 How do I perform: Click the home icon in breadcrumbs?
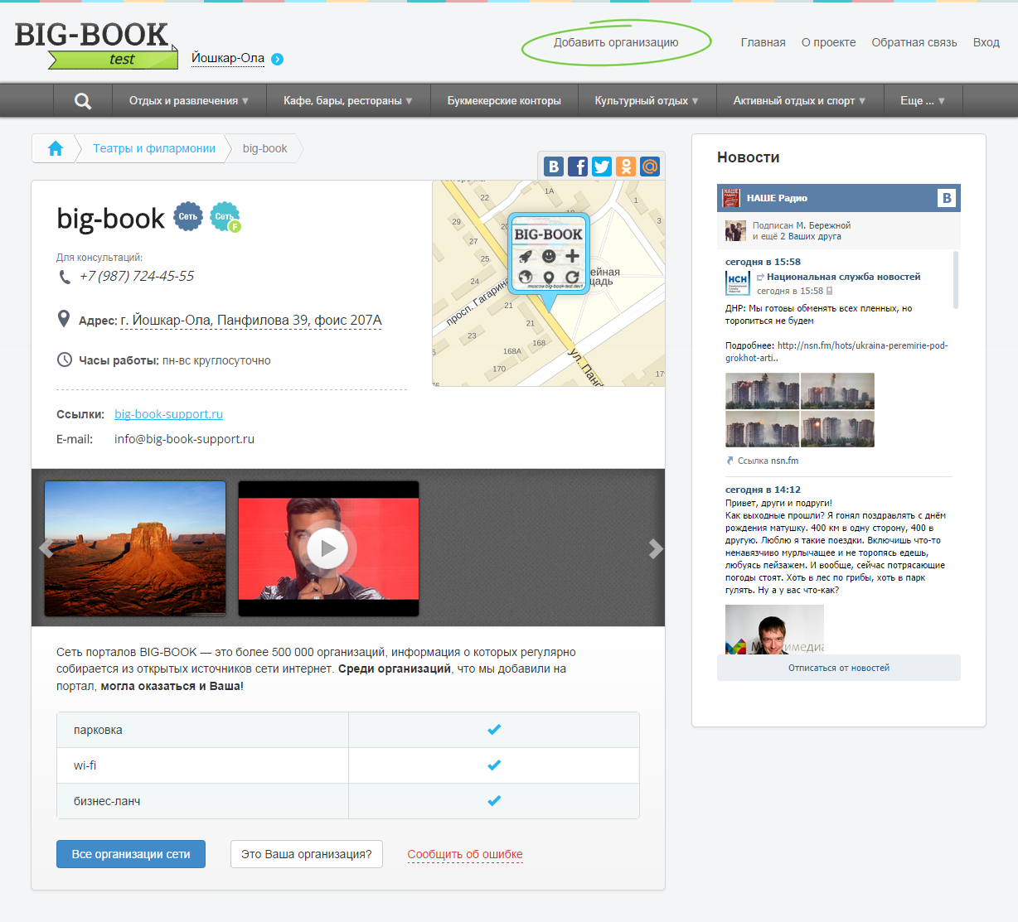[56, 148]
